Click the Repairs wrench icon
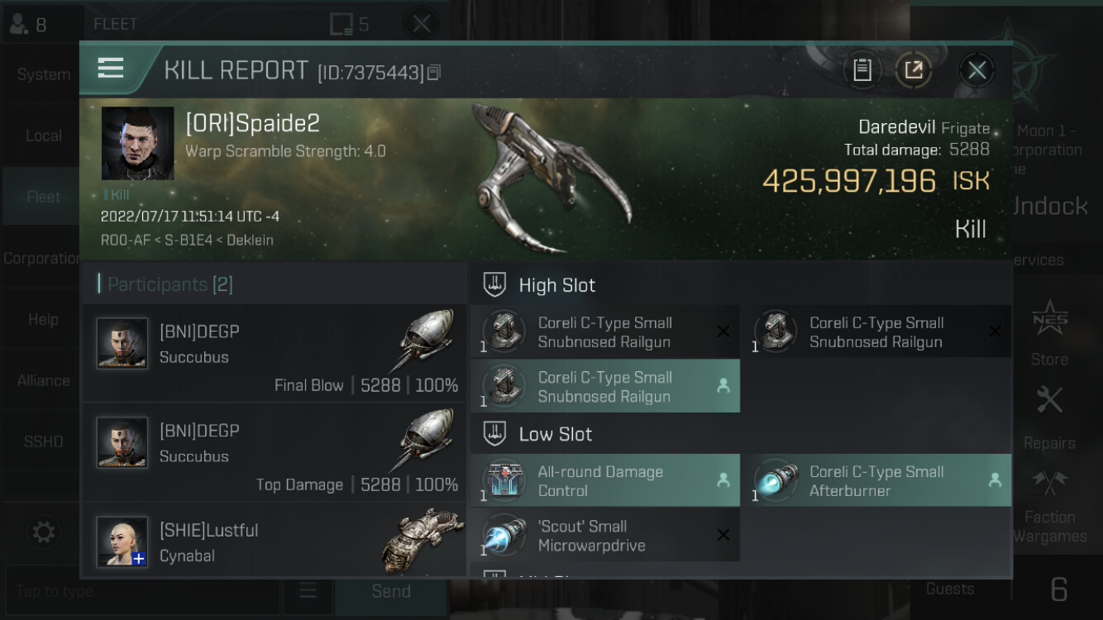This screenshot has height=620, width=1103. click(x=1049, y=401)
